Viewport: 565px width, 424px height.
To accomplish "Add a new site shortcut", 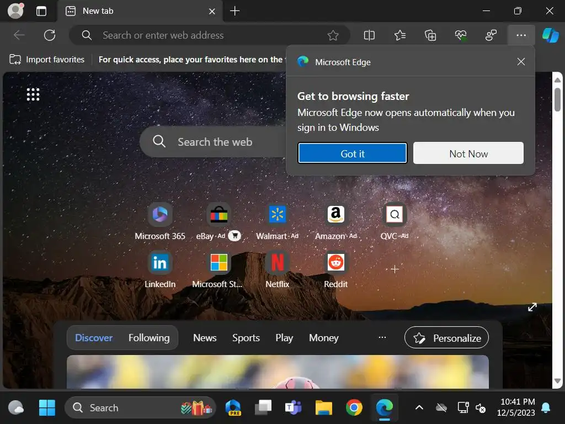I will tap(395, 269).
